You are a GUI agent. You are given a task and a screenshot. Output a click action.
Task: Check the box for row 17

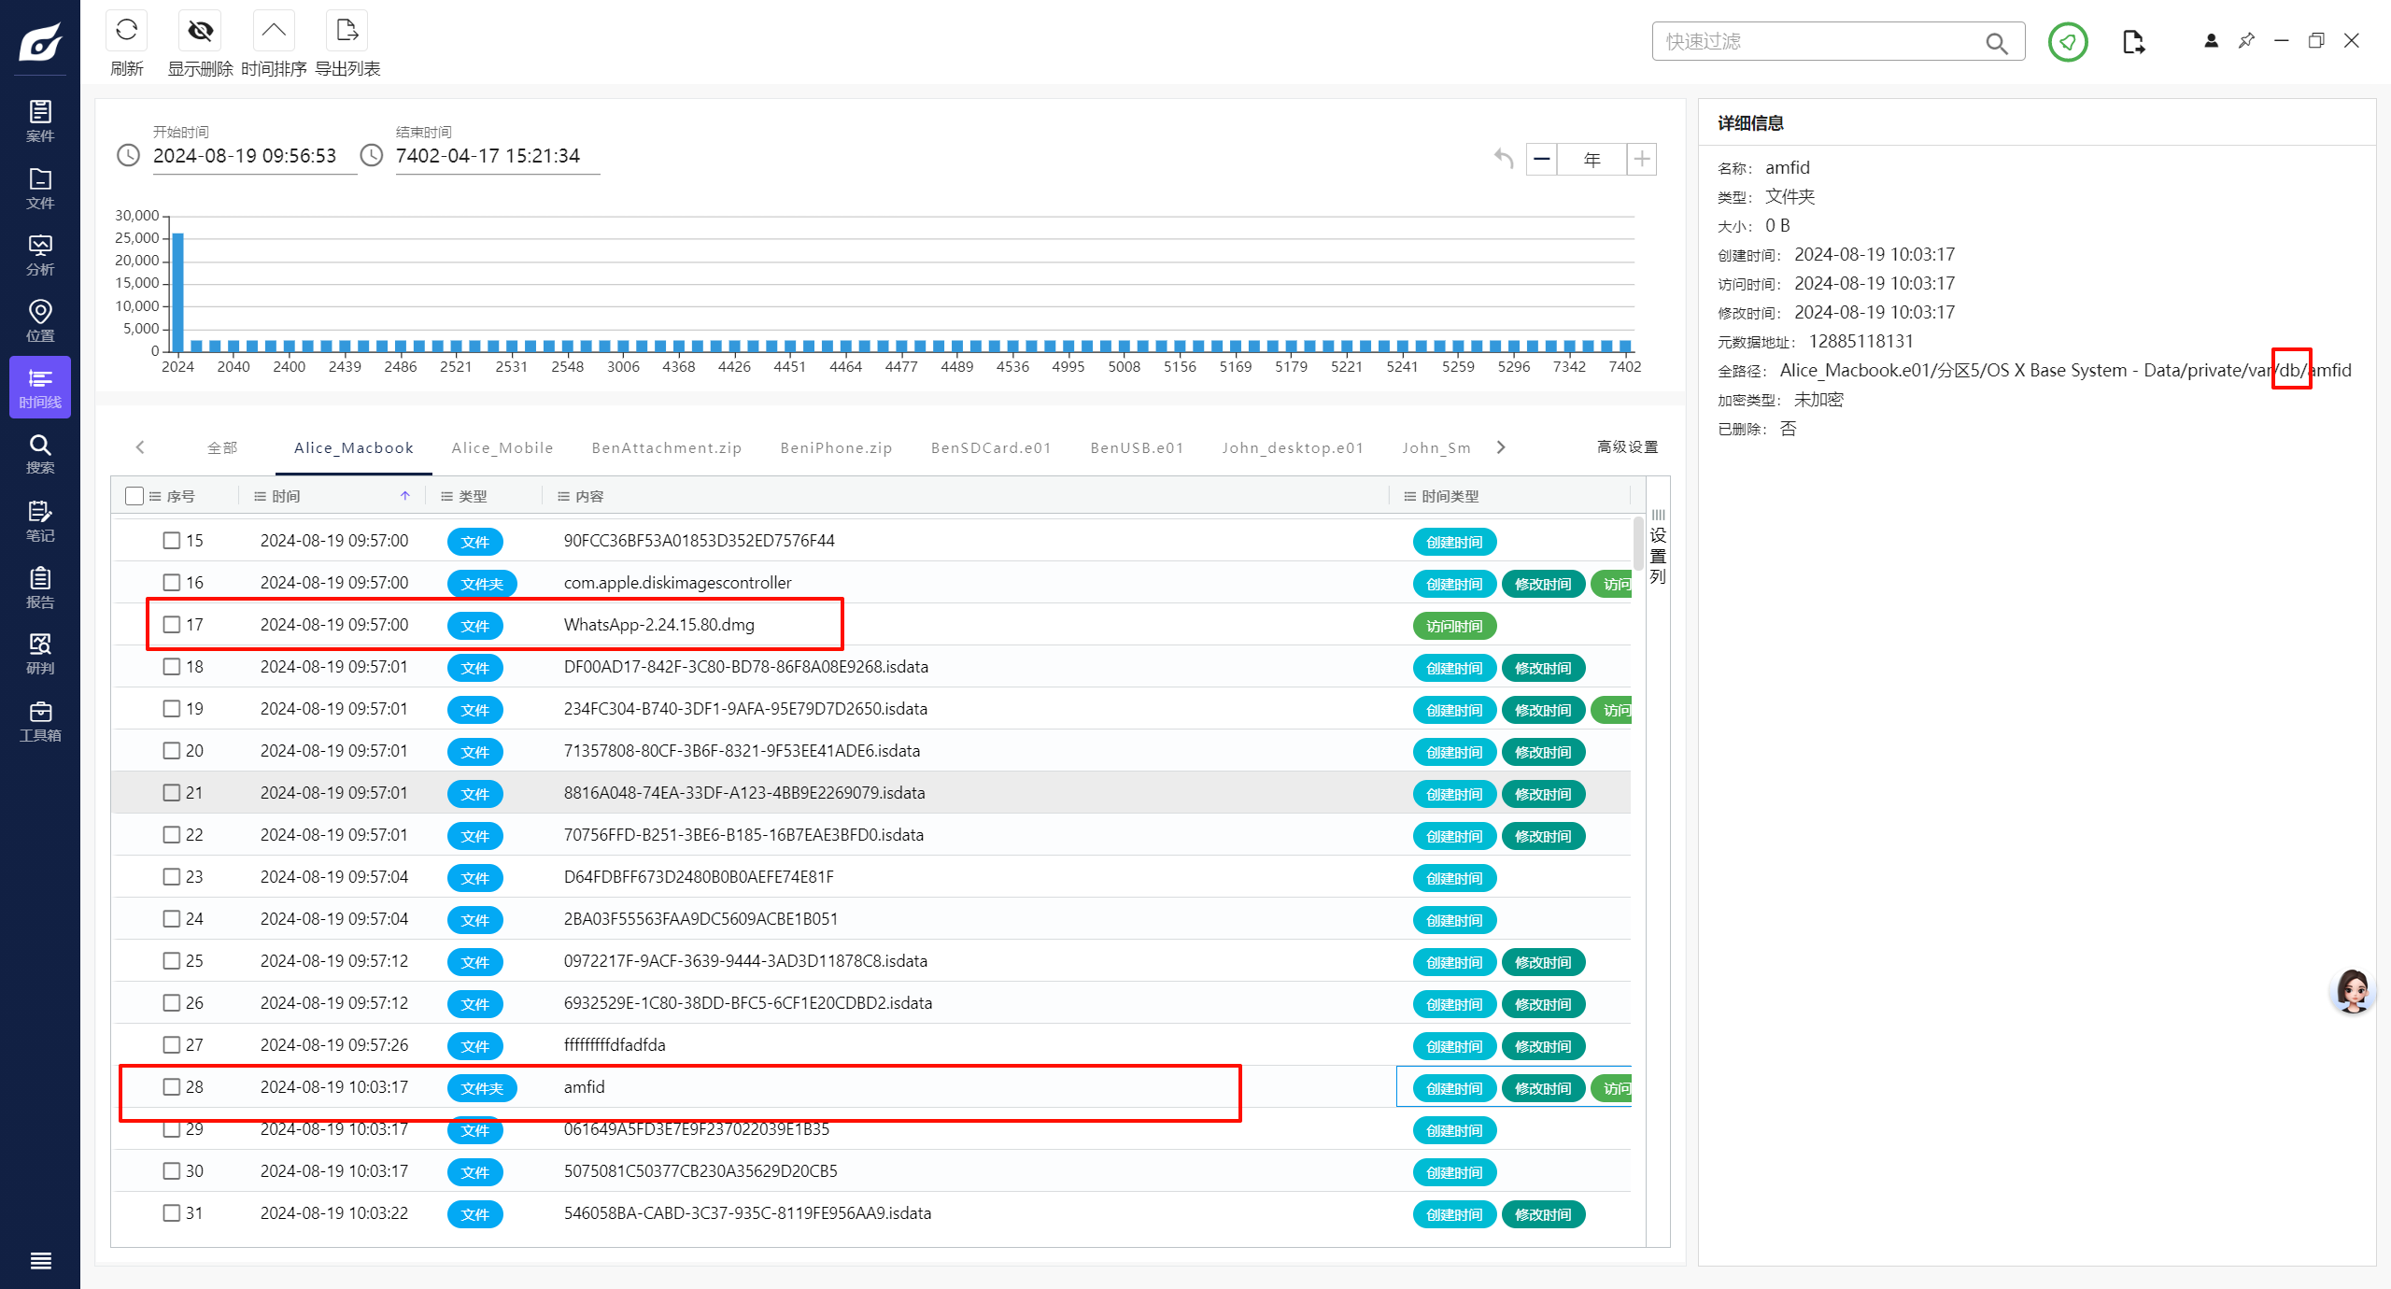(172, 624)
